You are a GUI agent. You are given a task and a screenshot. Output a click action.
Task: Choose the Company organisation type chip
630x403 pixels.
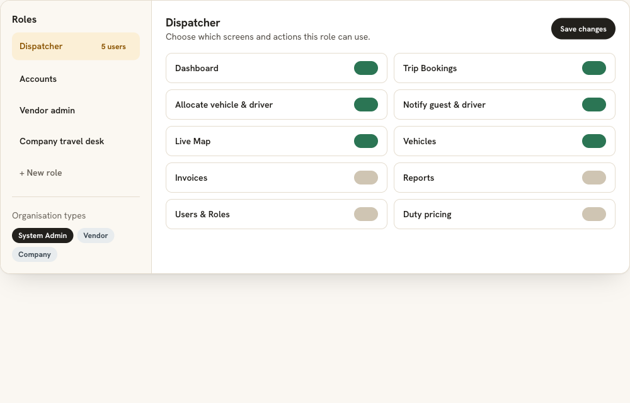tap(35, 254)
